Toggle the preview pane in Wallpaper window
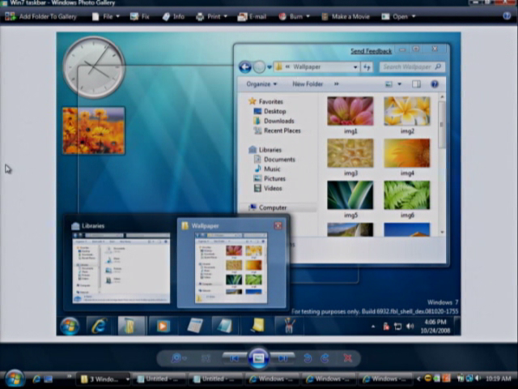The height and width of the screenshot is (389, 518). pos(416,84)
